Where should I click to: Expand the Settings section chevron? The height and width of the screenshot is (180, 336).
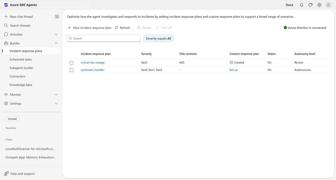56,103
